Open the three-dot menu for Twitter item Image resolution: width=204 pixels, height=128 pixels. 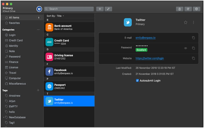click(194, 22)
